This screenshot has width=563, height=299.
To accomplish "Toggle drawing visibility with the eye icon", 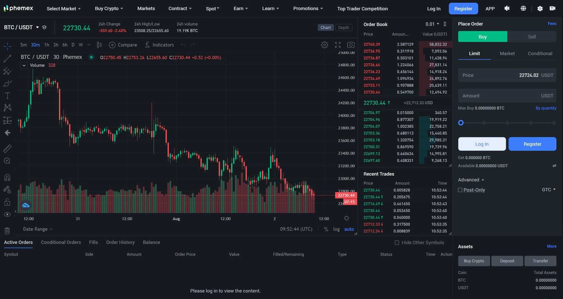I will click(x=7, y=214).
